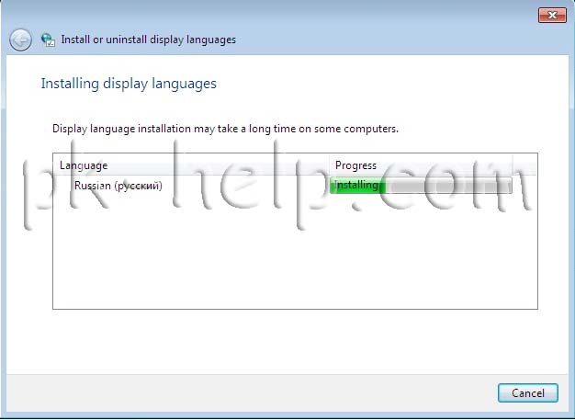
Task: Click the Cancel button
Action: click(527, 392)
